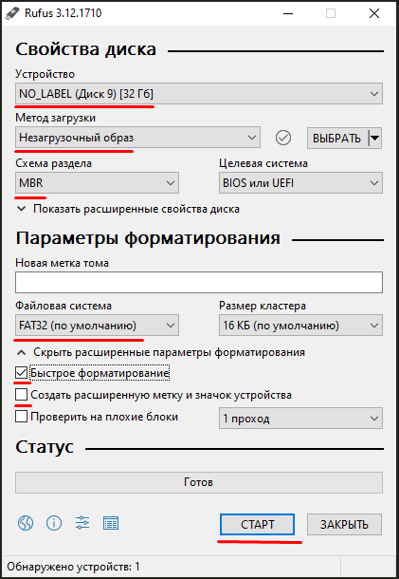Click the СТАРТ button
This screenshot has height=579, width=399.
[x=257, y=524]
